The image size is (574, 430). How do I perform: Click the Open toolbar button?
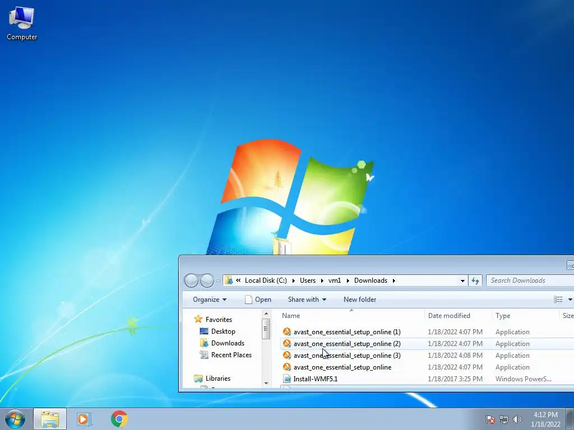pyautogui.click(x=258, y=300)
